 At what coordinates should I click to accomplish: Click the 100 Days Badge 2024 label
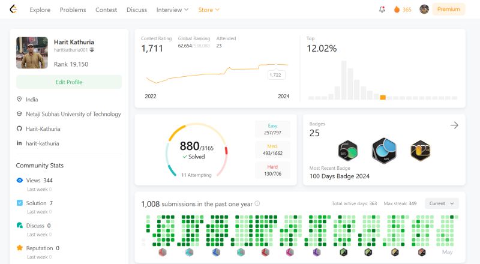[x=339, y=176]
